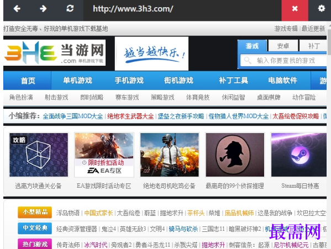Reload the page with refresh icon
This screenshot has width=331, height=249.
(x=70, y=8)
